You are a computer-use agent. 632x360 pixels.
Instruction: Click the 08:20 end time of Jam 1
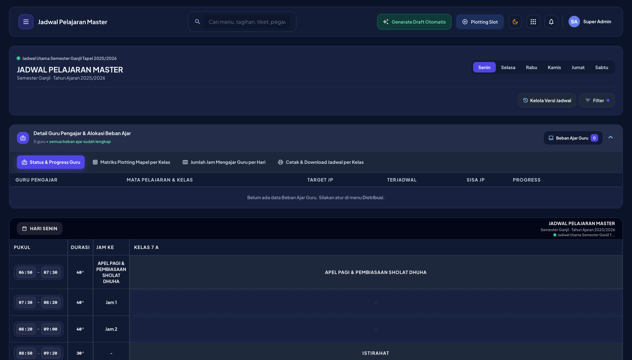pos(51,302)
